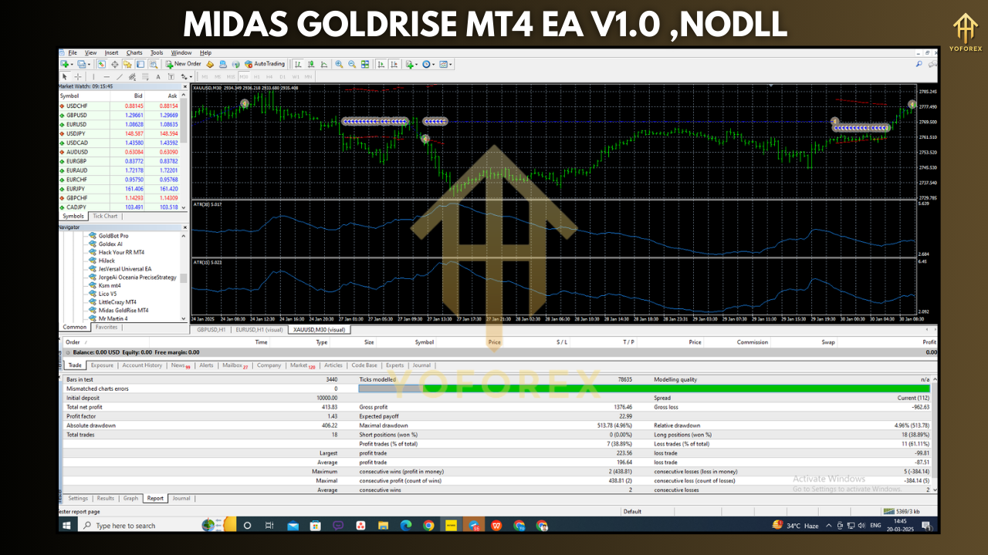Toggle the Strategy Tester icon
The width and height of the screenshot is (988, 555).
154,64
